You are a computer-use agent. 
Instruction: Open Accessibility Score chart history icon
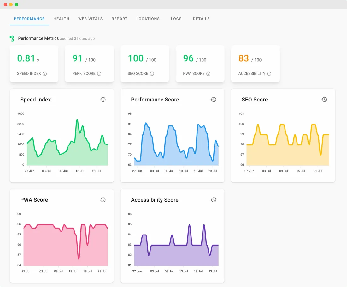214,200
